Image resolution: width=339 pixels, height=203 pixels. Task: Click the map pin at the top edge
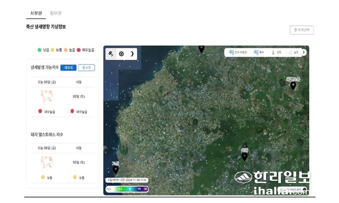[201, 48]
